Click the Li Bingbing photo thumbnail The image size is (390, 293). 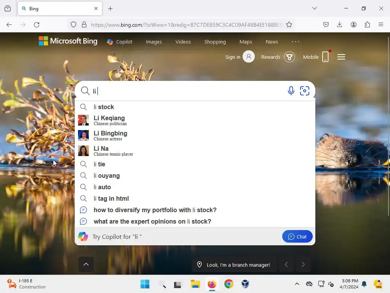pos(83,135)
